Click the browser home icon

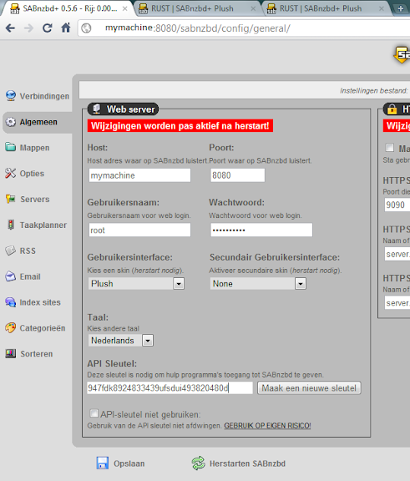click(66, 28)
